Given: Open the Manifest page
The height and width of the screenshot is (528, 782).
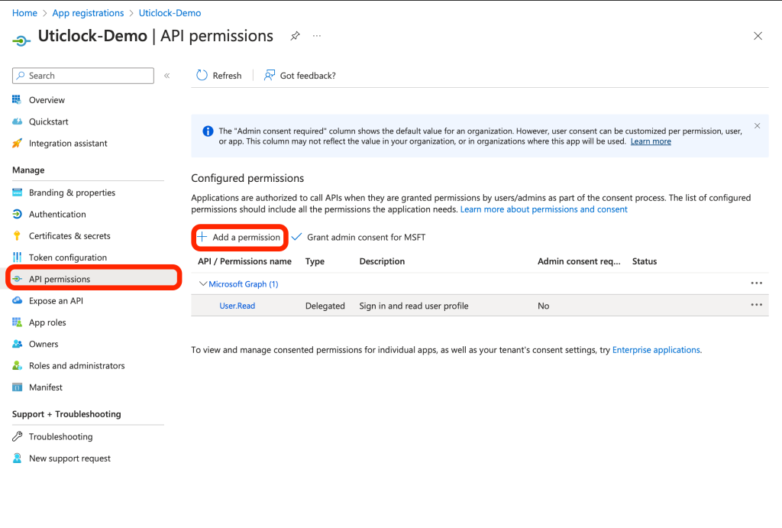Looking at the screenshot, I should (x=46, y=387).
